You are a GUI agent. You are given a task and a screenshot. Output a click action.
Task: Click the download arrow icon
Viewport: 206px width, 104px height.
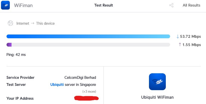tap(178, 37)
